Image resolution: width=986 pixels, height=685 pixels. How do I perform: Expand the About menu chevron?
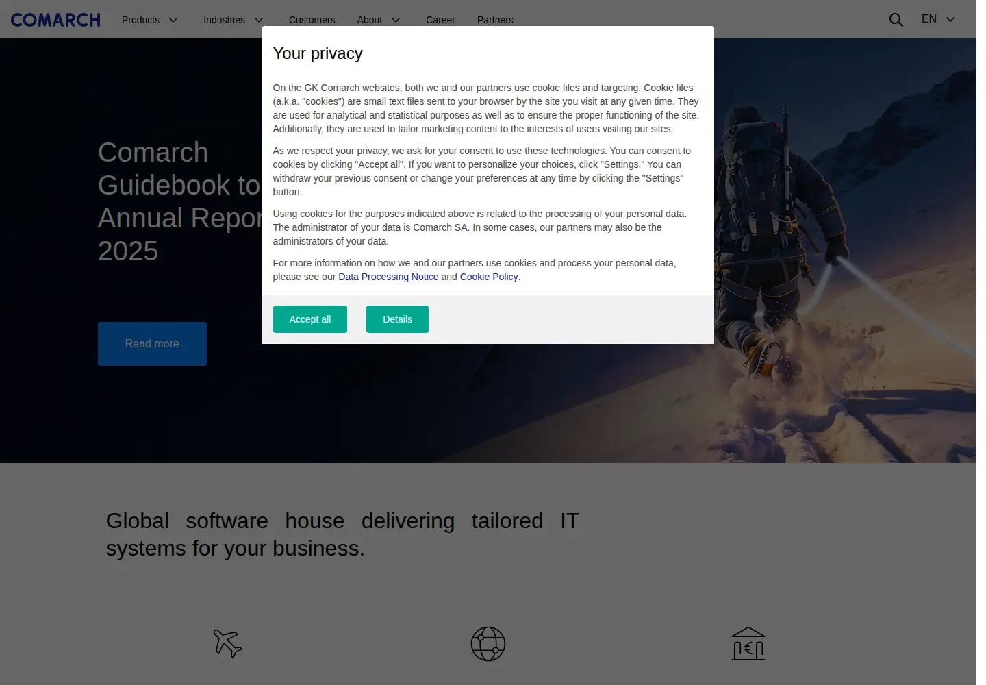point(396,20)
